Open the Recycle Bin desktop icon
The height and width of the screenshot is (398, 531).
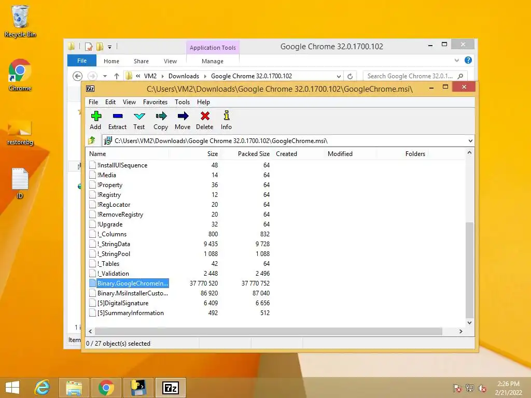point(20,21)
